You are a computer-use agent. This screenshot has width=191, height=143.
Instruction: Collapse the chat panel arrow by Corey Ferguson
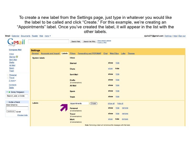7,92
